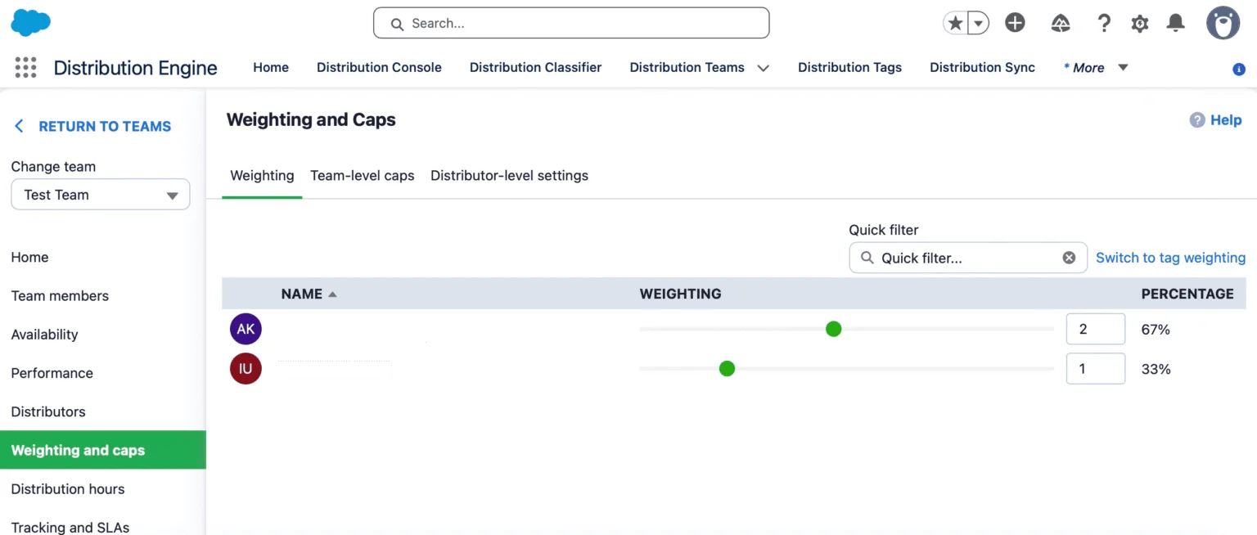Open the user profile avatar
The image size is (1257, 535).
coord(1223,23)
